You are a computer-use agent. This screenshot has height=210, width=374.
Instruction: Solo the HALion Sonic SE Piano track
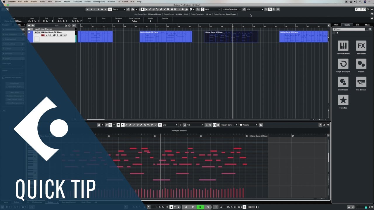pyautogui.click(x=39, y=32)
